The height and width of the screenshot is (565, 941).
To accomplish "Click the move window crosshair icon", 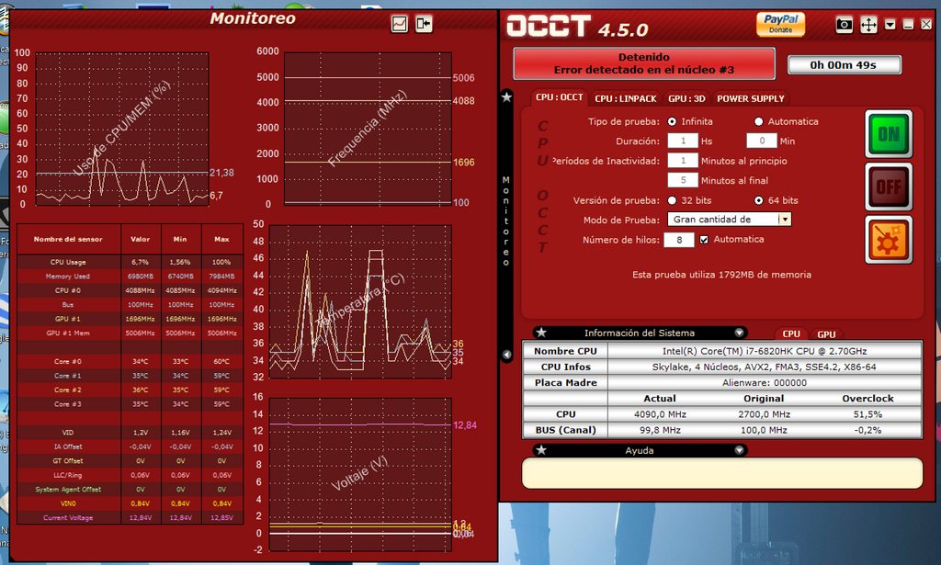I will 868,25.
